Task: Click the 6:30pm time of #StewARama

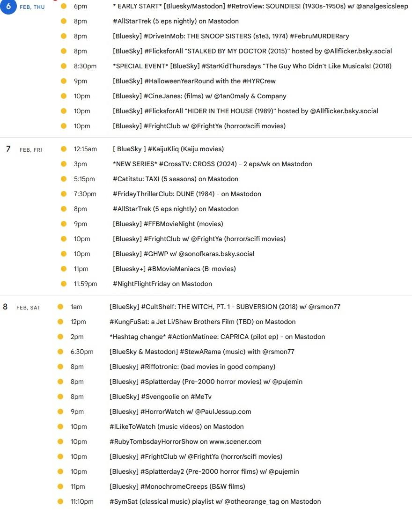Action: click(82, 352)
